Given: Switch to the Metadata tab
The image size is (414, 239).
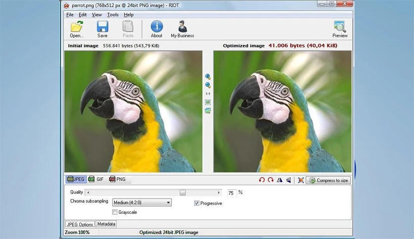Looking at the screenshot, I should tap(106, 224).
